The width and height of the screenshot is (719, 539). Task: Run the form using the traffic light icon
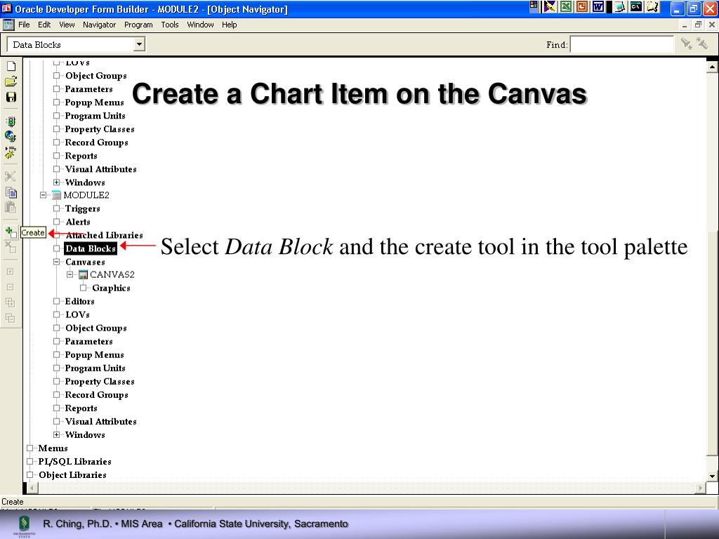click(x=11, y=121)
